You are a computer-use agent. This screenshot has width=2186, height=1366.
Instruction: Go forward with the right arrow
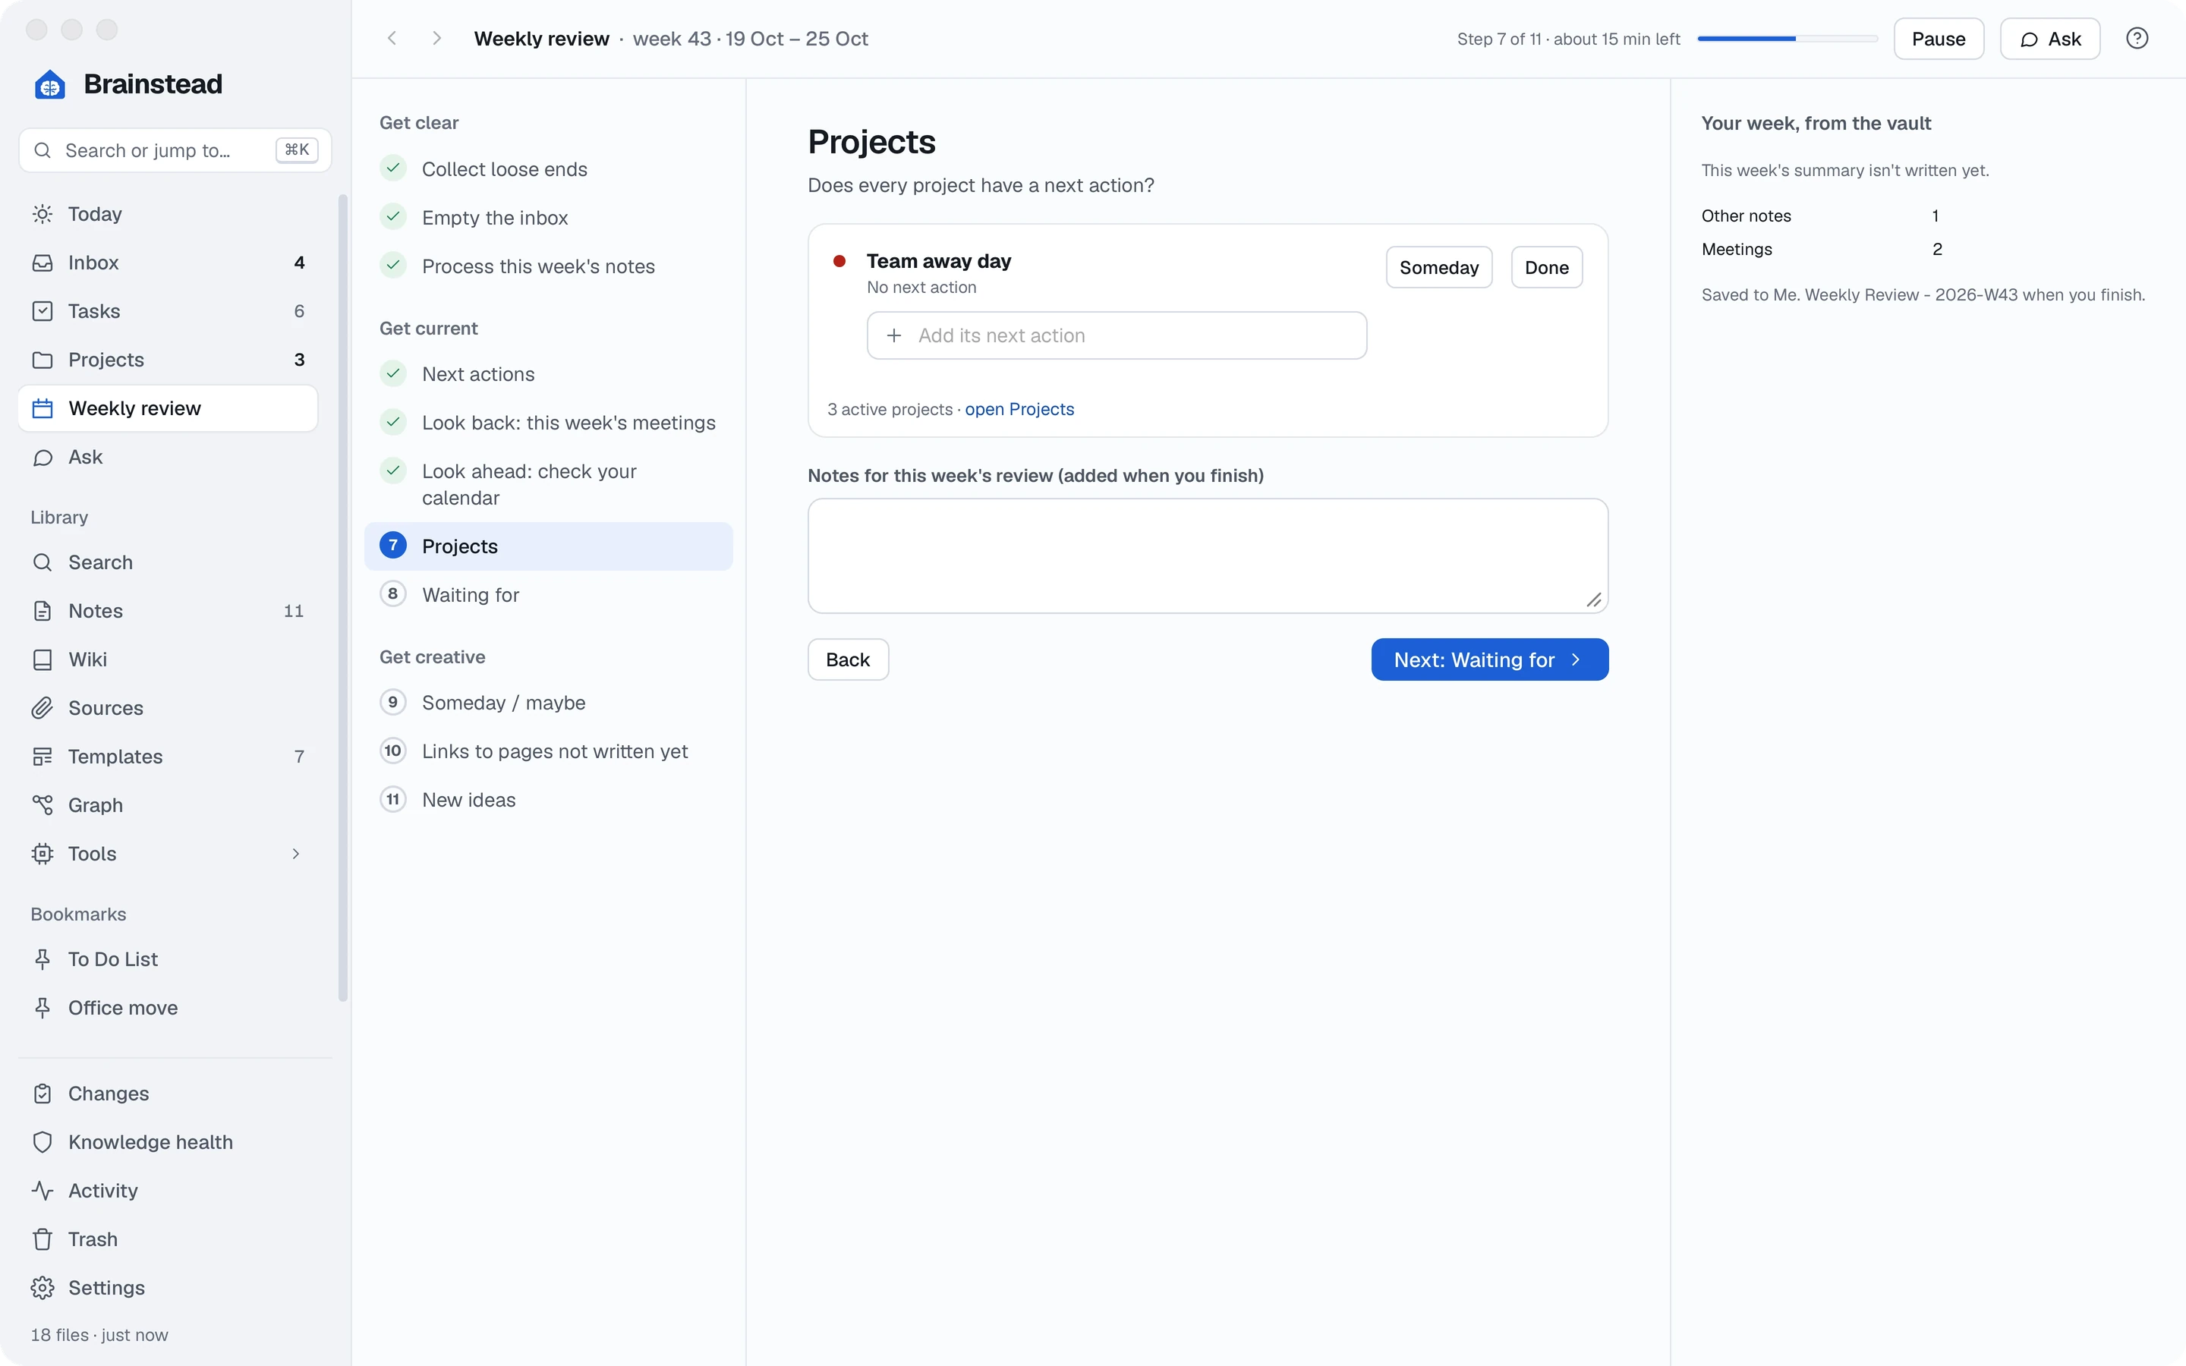pyautogui.click(x=436, y=38)
